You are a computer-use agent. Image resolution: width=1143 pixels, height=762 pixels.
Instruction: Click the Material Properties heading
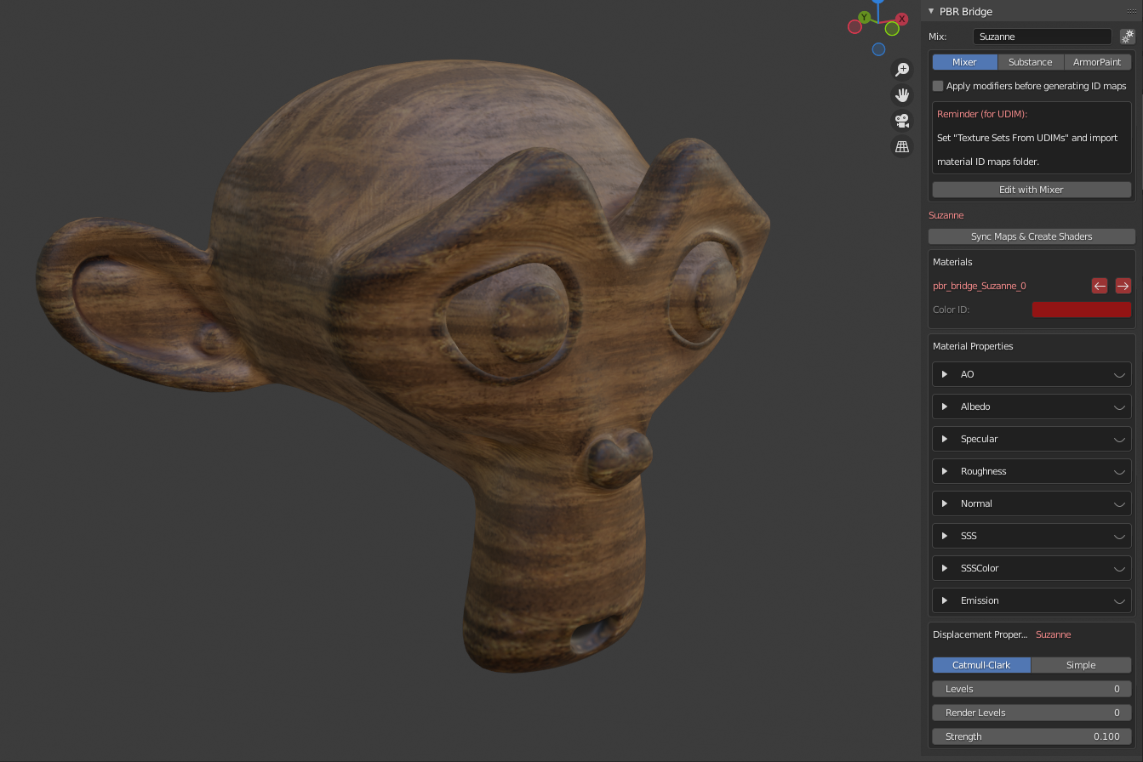coord(973,346)
